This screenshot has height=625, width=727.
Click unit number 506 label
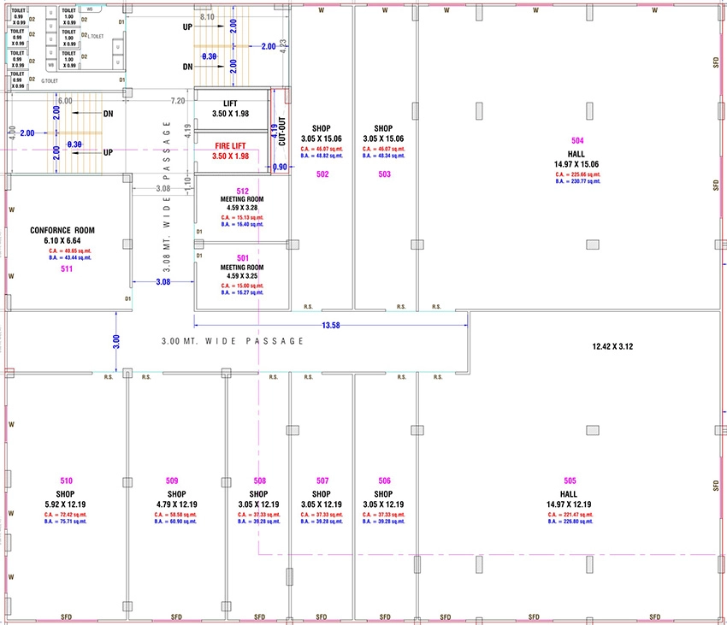(384, 481)
